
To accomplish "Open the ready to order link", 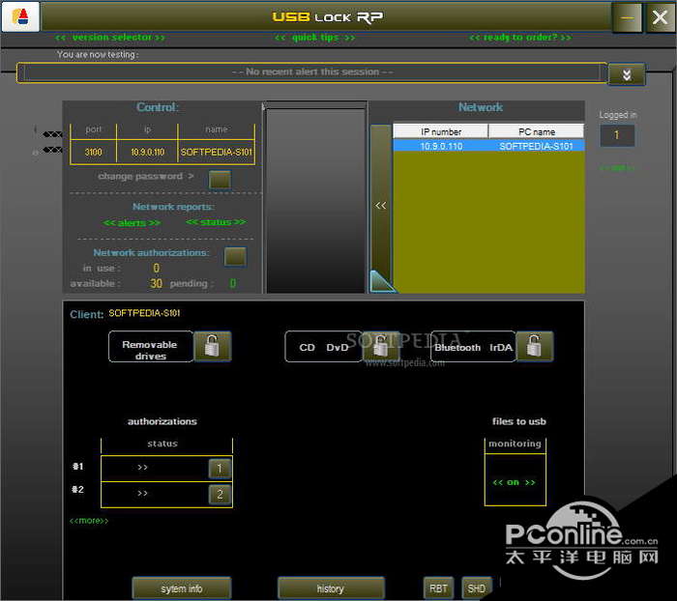I will click(520, 38).
